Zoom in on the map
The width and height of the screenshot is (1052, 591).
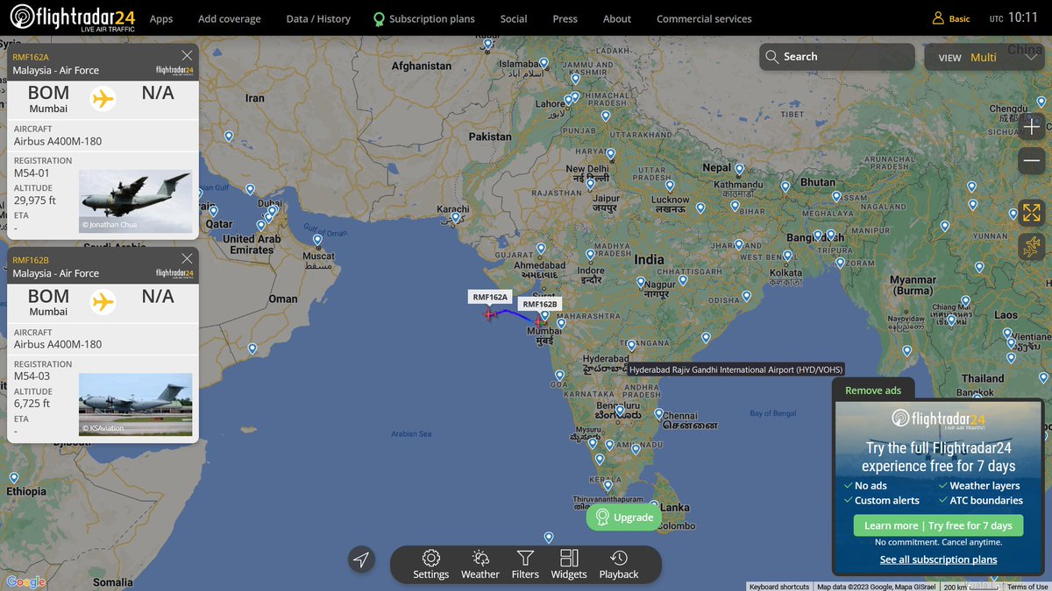point(1032,128)
